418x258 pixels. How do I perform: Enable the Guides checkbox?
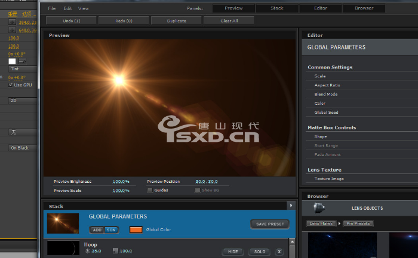coord(150,190)
